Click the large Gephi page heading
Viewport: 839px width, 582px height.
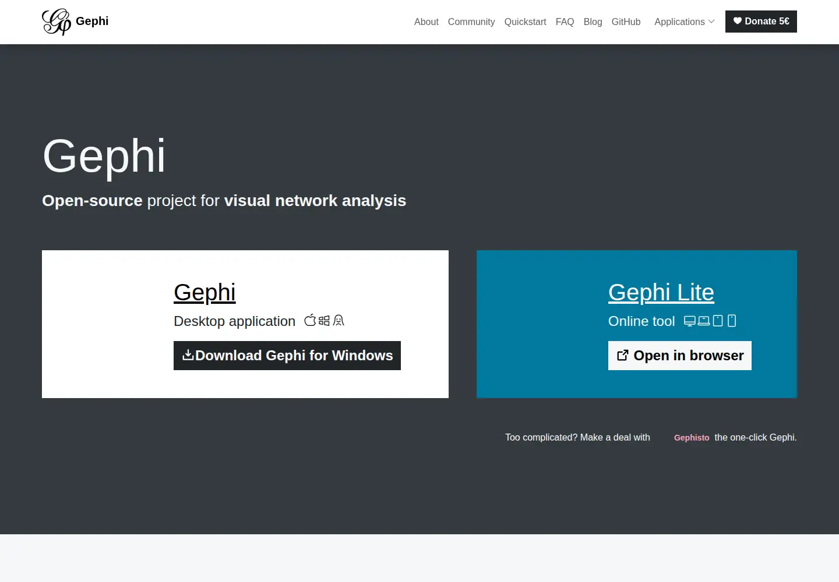click(x=104, y=156)
